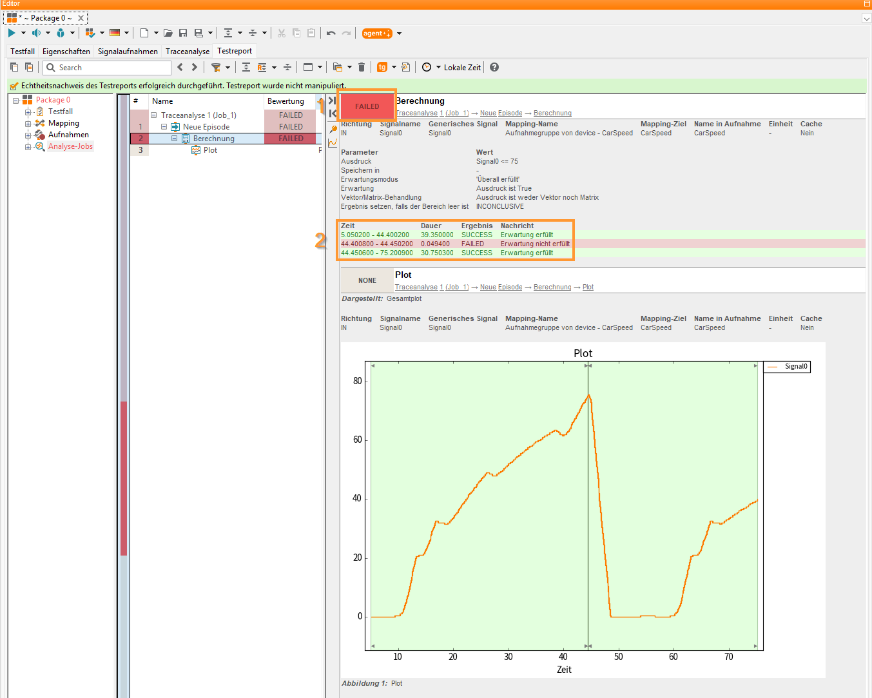
Task: Go to next search result arrow
Action: click(195, 67)
